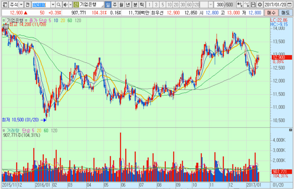Click the panel layout icon at far left

[4, 4]
